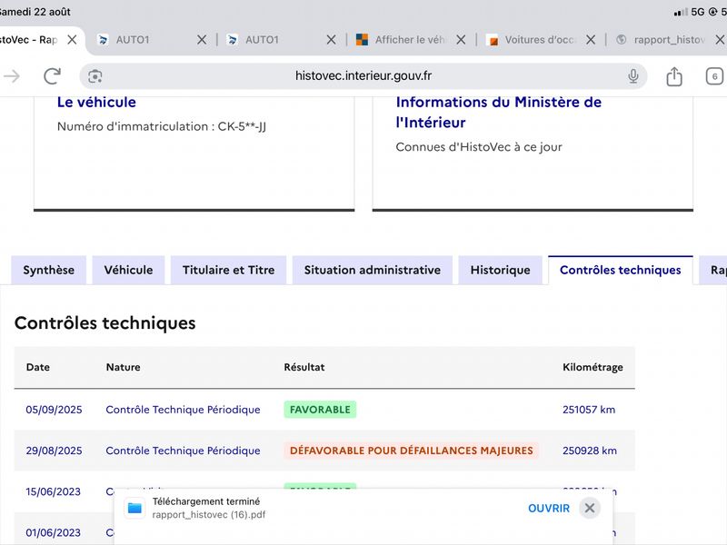Click Contrôle Technique Périodique for 29/08/2025
Screen dimensions: 727x545
coord(184,451)
